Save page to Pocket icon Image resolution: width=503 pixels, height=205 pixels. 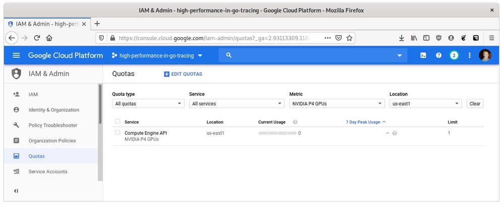click(x=338, y=38)
